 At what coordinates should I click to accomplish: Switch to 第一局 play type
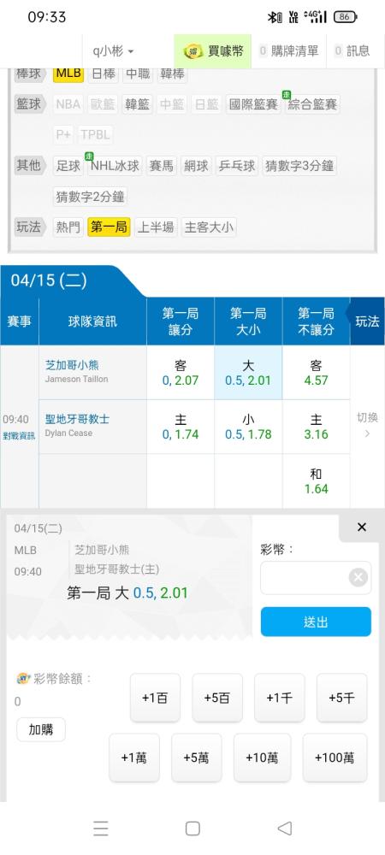(109, 227)
